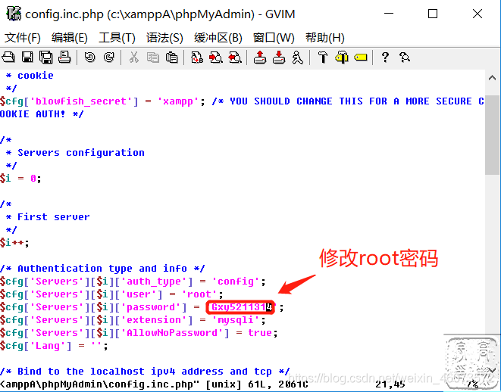Jump to tag yellow label icon
The height and width of the screenshot is (392, 501).
tap(361, 58)
